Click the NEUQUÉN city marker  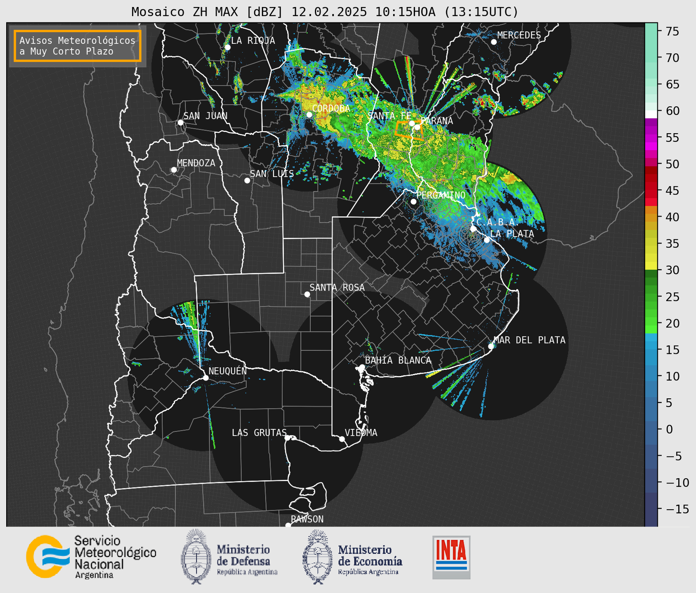point(205,378)
